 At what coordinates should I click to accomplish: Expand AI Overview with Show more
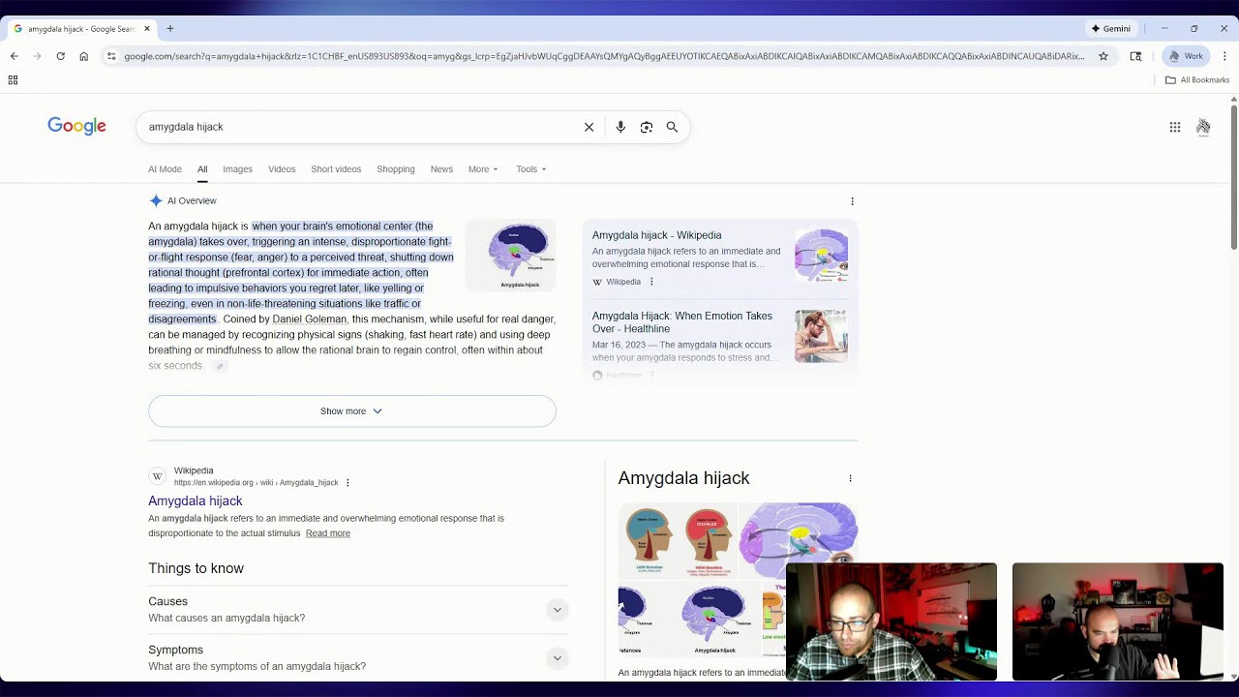(x=351, y=411)
